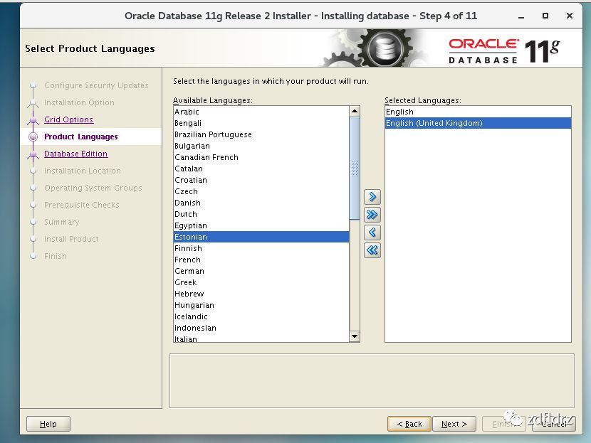Viewport: 591px width, 443px height.
Task: Click the remove all languages double-arrow button
Action: [372, 250]
